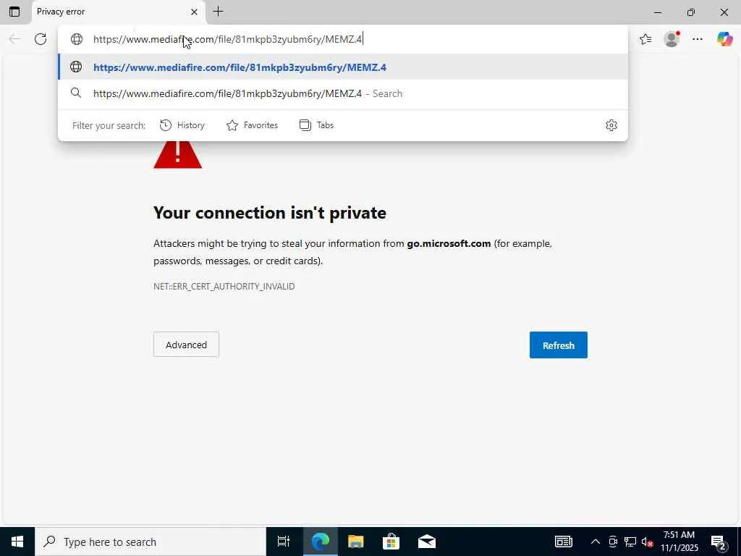Click the 'Your connection isn't private' heading
The height and width of the screenshot is (556, 741).
pyautogui.click(x=270, y=213)
